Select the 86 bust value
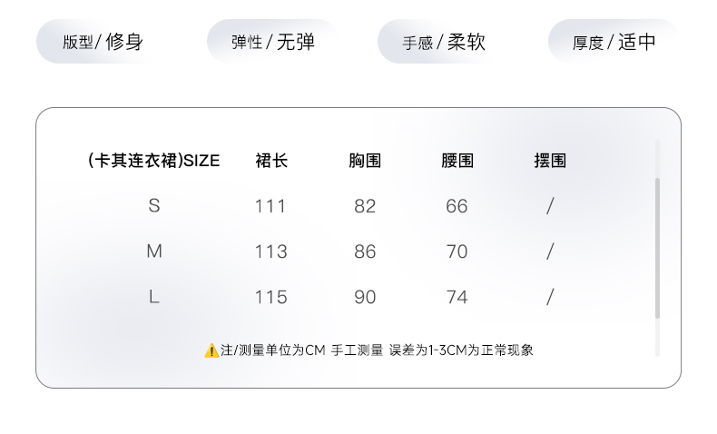 (365, 252)
